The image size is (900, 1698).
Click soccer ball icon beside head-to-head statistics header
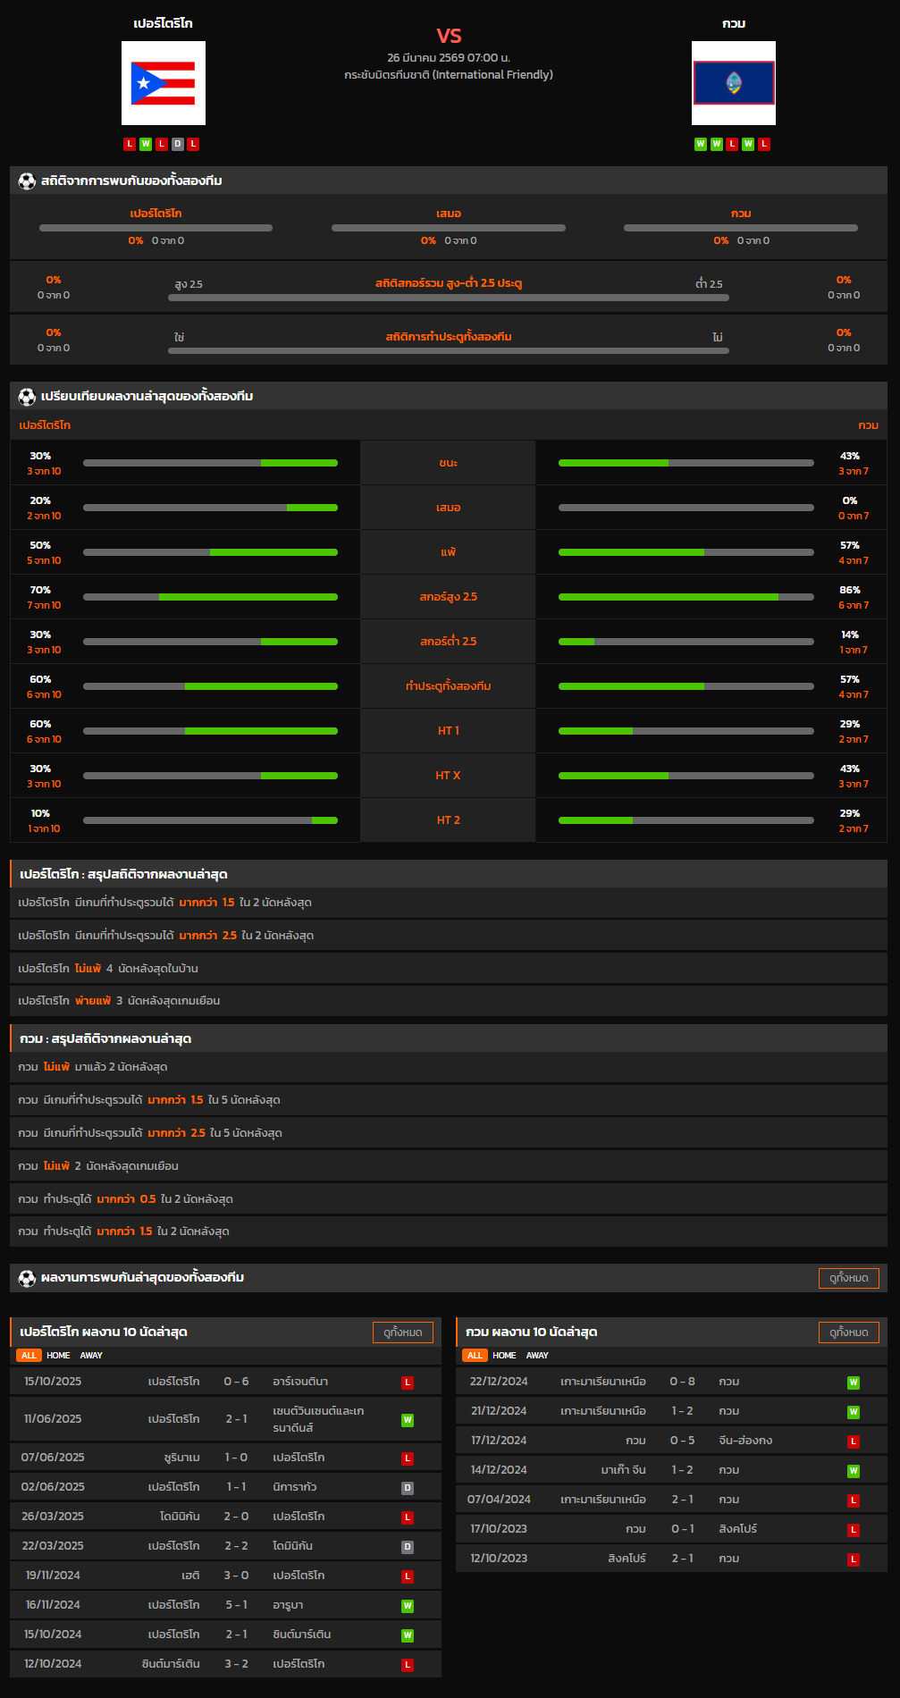click(27, 181)
